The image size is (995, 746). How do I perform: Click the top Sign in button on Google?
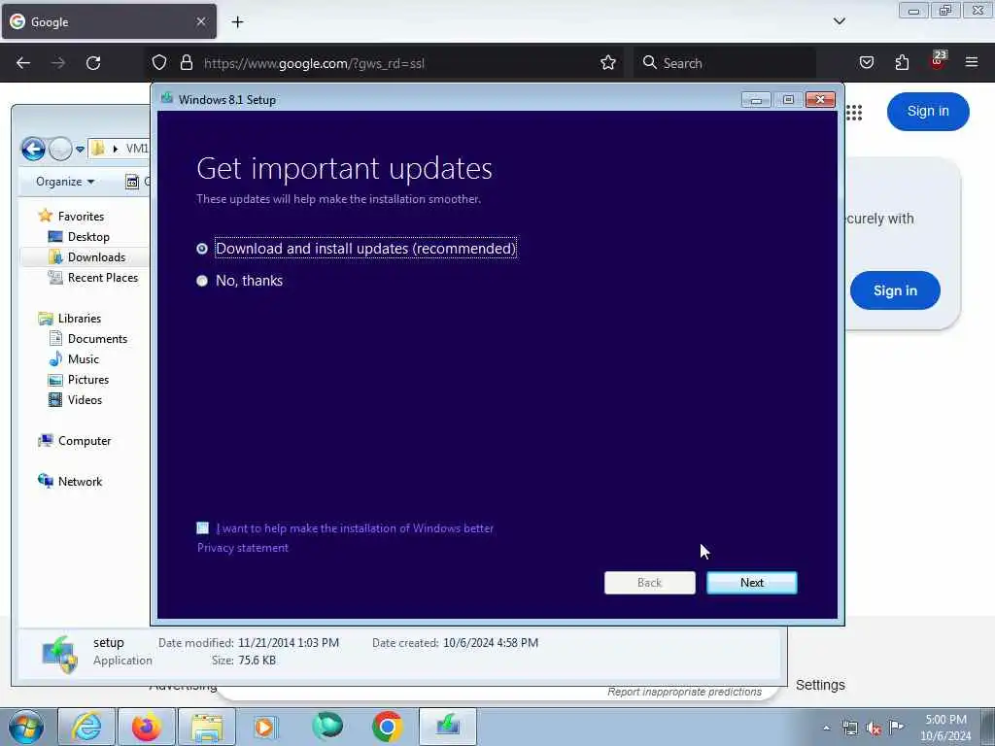coord(928,111)
